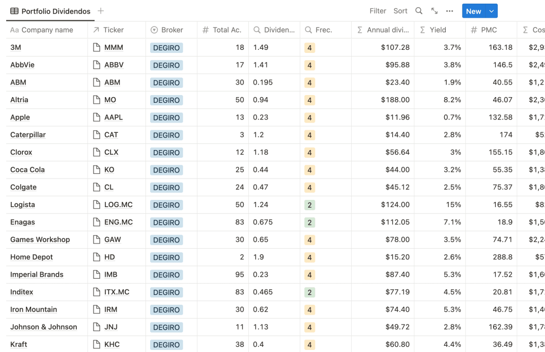Open the ENG.MC ticker relation link
The image size is (545, 352).
point(118,222)
